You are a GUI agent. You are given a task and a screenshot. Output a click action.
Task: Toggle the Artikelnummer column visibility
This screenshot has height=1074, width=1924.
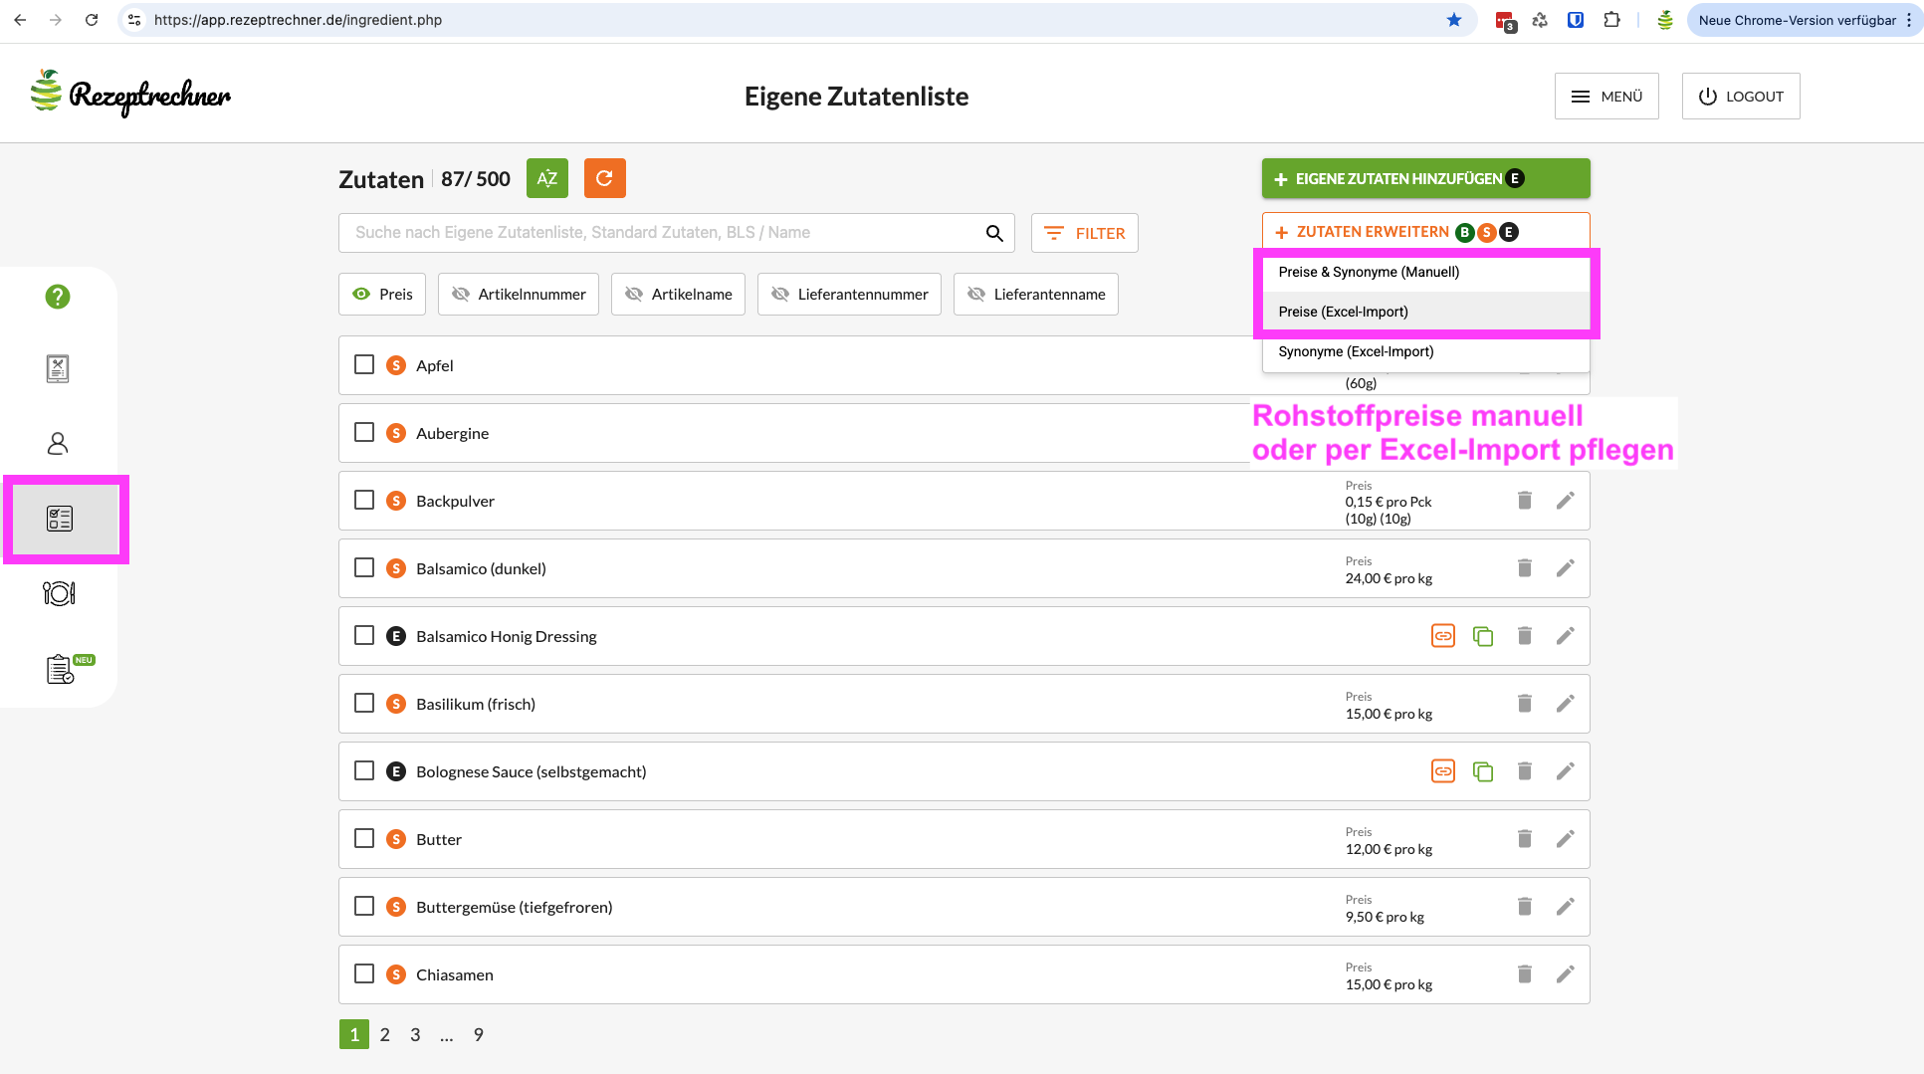(519, 295)
